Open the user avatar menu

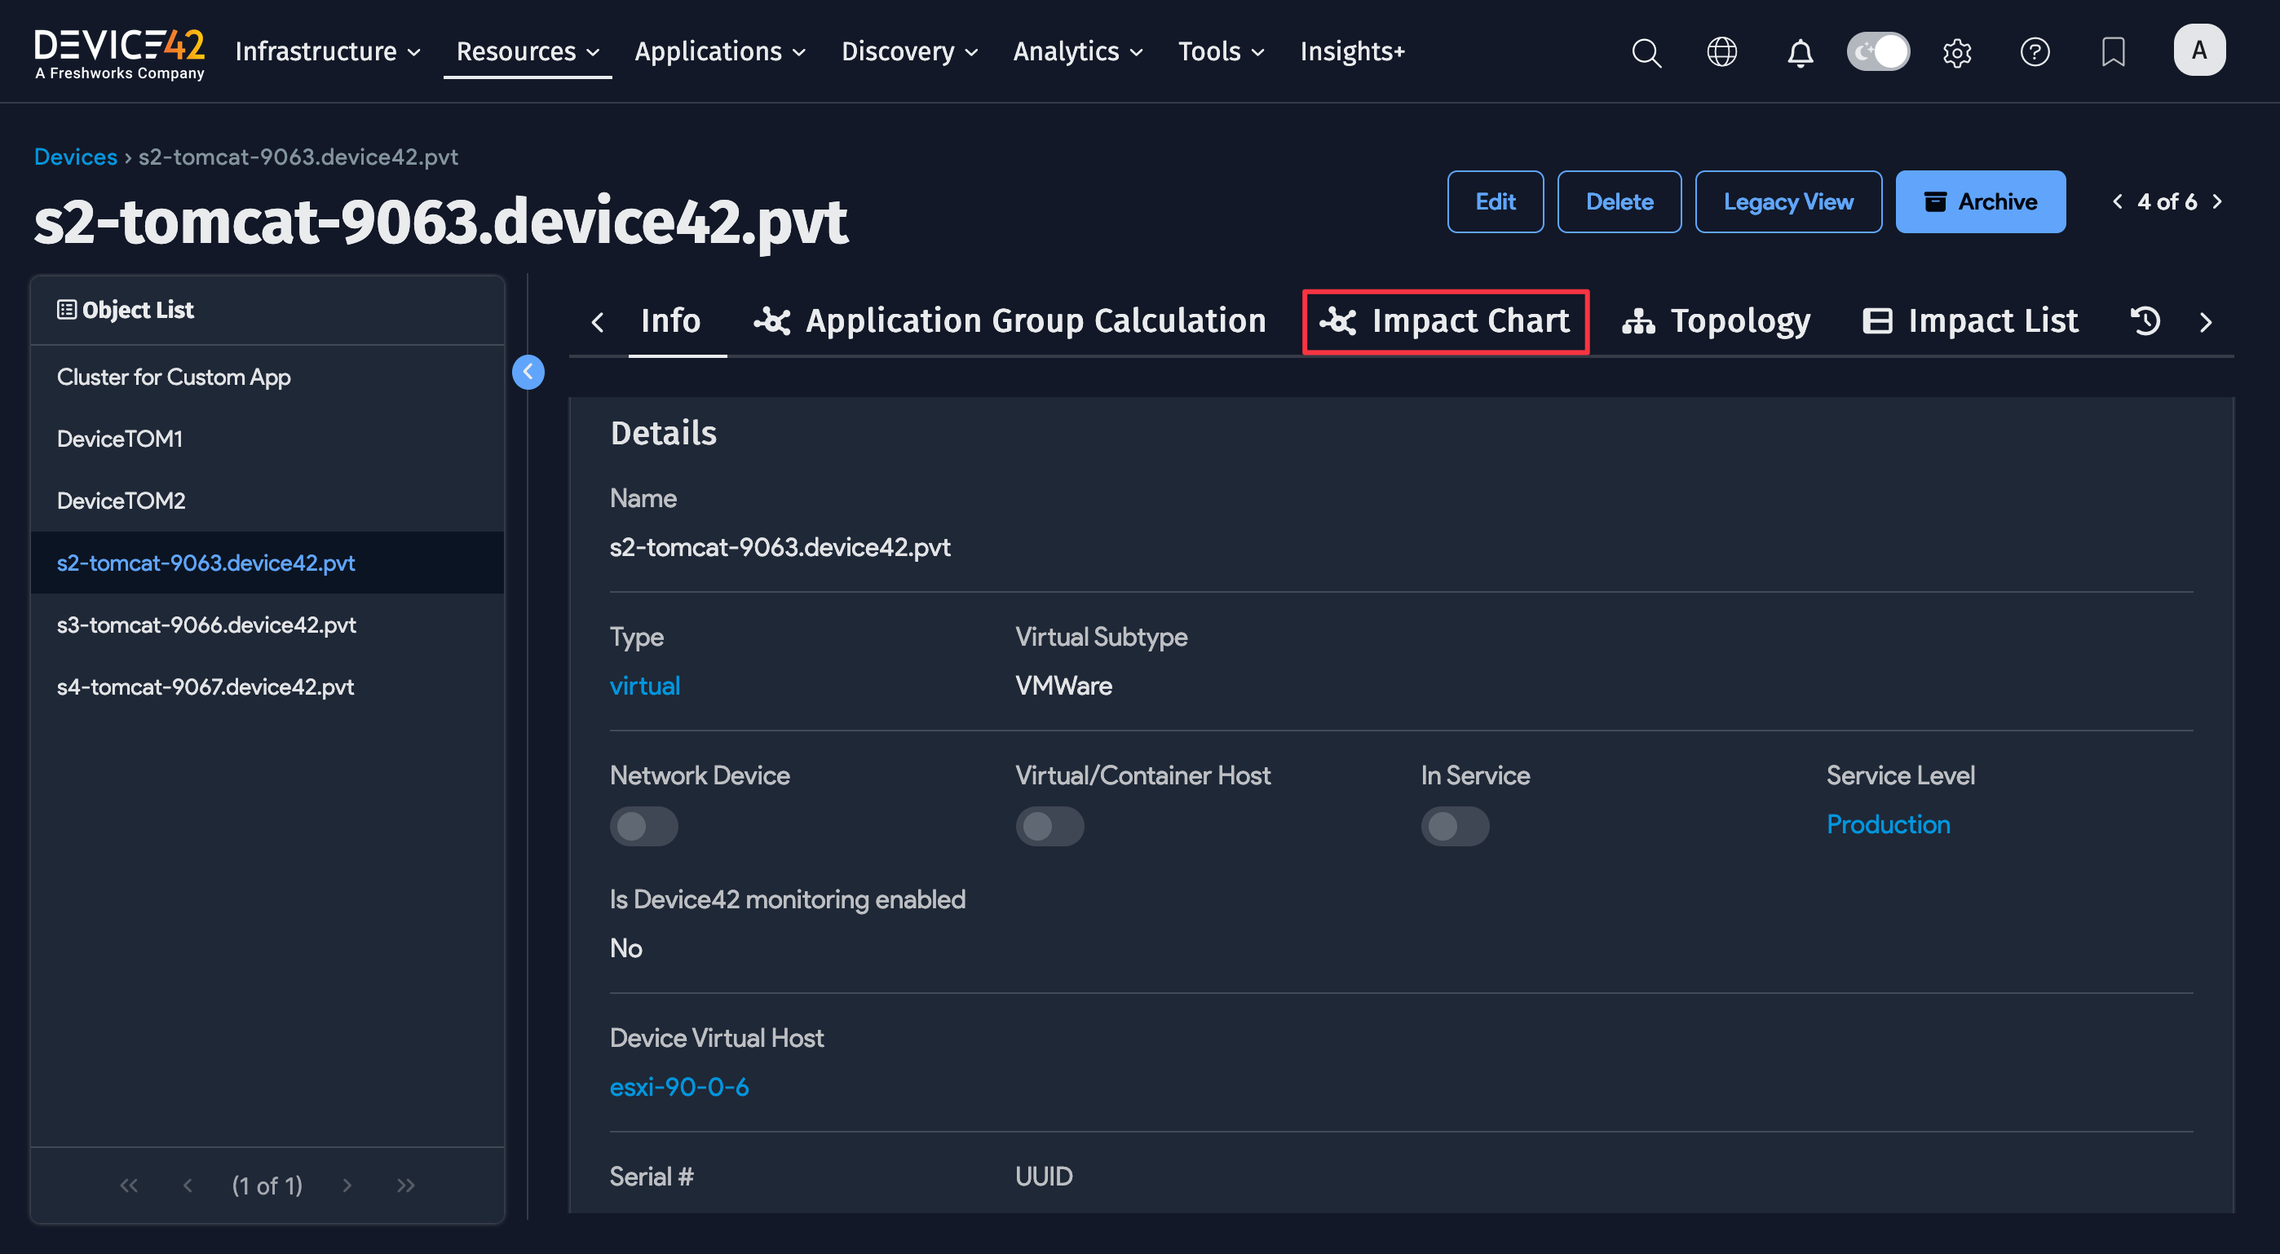[x=2200, y=50]
